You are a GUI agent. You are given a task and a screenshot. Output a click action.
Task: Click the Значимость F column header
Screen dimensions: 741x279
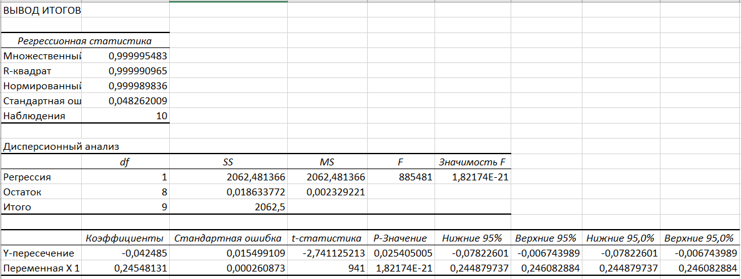click(473, 162)
